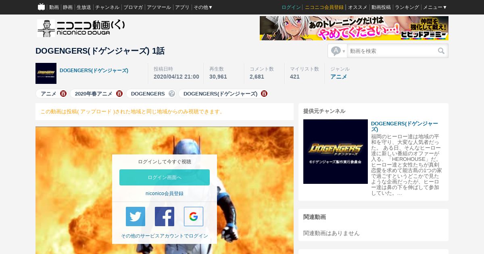Log in with Twitter icon
Viewport: 484px width, 254px height.
(x=136, y=217)
